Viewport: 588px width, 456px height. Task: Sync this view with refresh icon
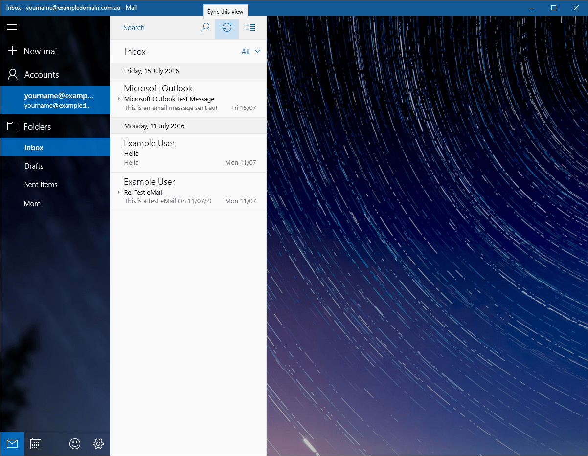(227, 28)
